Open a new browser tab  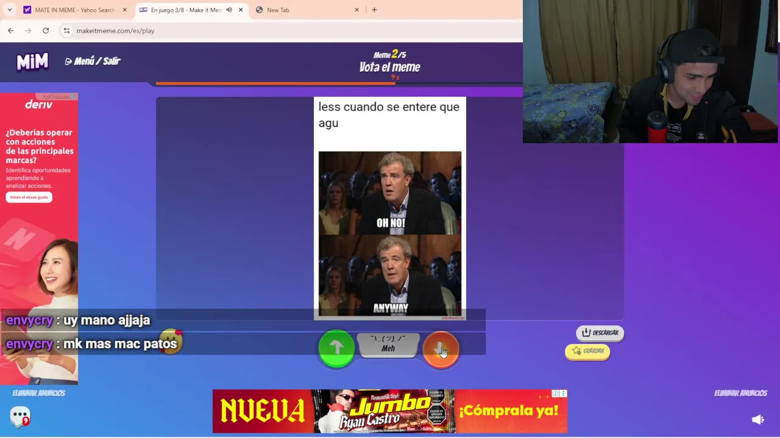tap(374, 10)
